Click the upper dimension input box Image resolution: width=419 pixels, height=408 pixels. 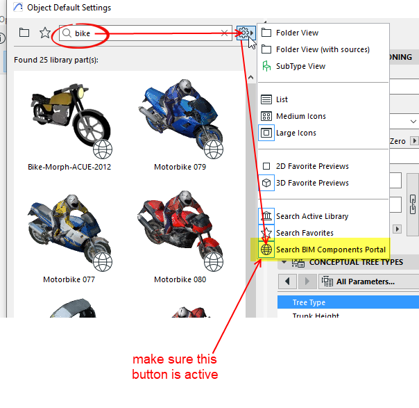click(x=395, y=181)
